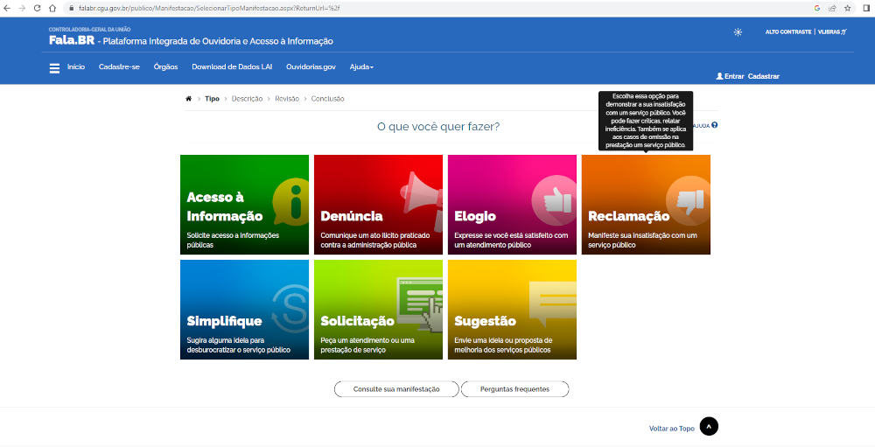The image size is (875, 447).
Task: Select the Conclusão breadcrumb step
Action: (327, 99)
